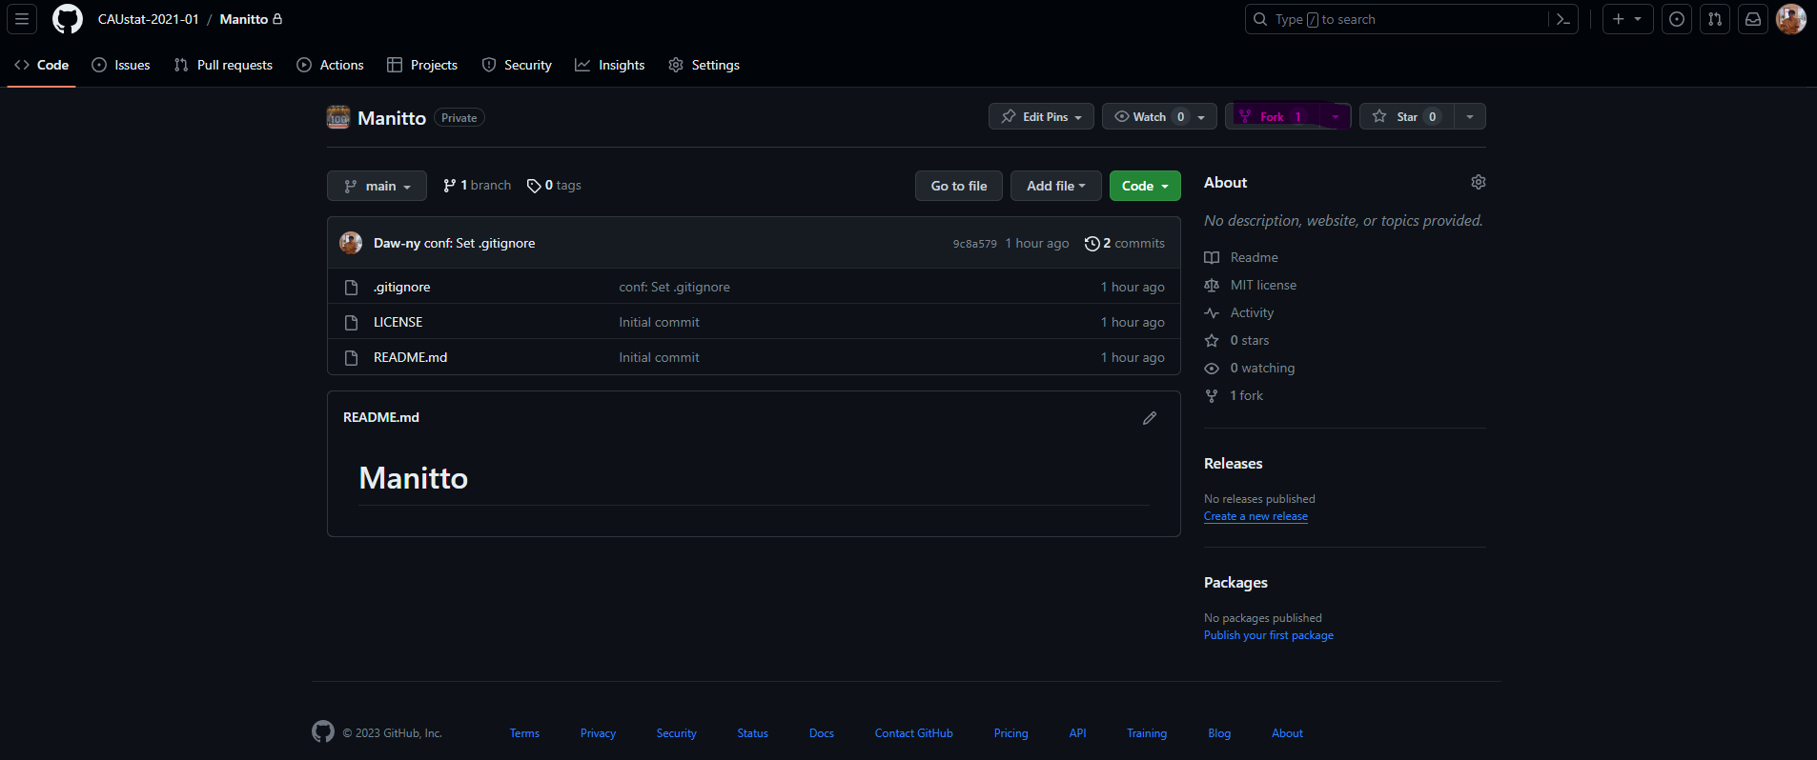This screenshot has width=1817, height=760.
Task: Open commit hash 9c8a579
Action: coord(974,244)
